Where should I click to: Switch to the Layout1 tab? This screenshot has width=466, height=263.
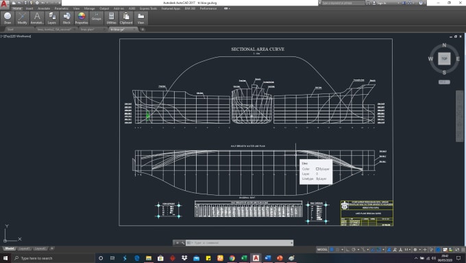(24, 249)
